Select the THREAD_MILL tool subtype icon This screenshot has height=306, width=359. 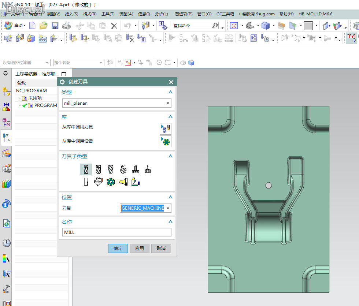click(86, 182)
